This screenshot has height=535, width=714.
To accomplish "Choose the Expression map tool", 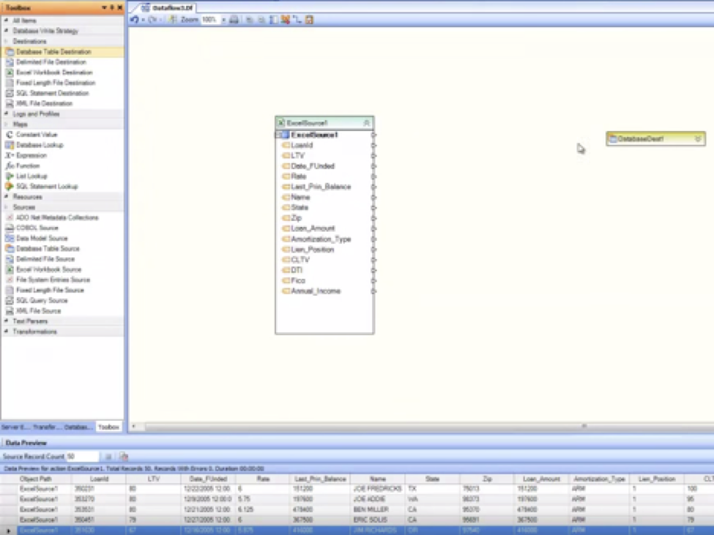I will click(31, 155).
